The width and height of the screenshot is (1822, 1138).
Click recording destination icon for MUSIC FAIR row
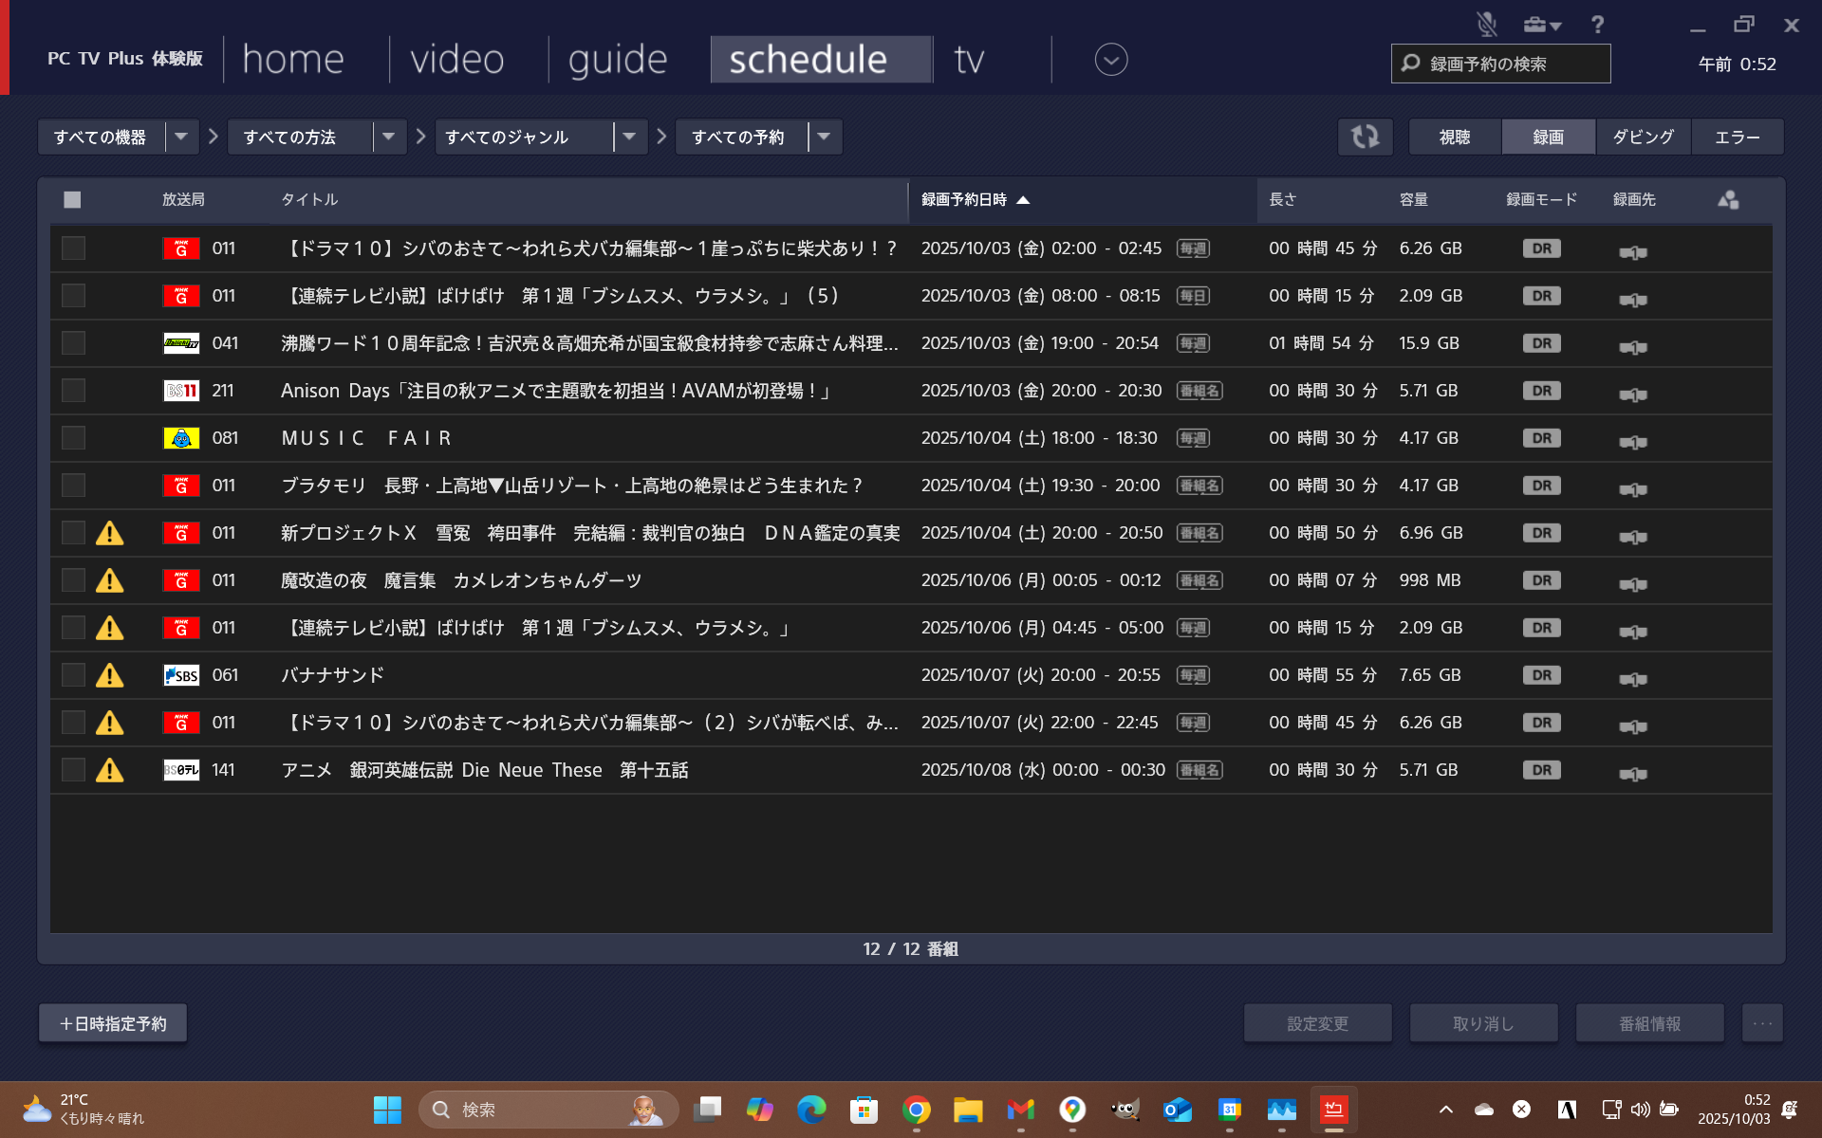pyautogui.click(x=1632, y=442)
